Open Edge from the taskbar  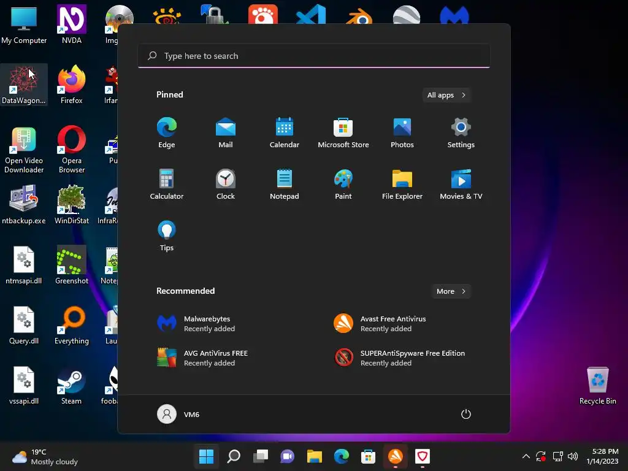[341, 456]
